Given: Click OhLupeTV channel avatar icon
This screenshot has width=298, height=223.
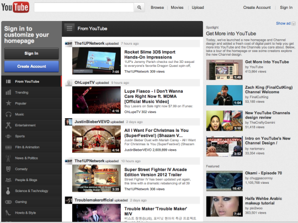Looking at the screenshot, I should pyautogui.click(x=68, y=83).
